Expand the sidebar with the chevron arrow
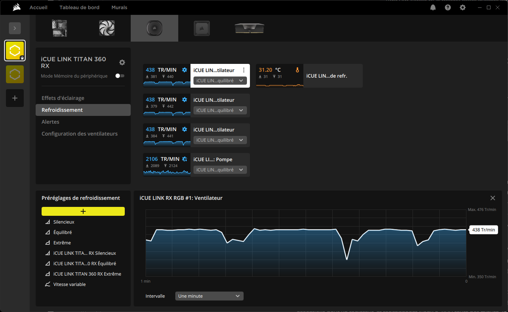The height and width of the screenshot is (312, 508). 15,28
